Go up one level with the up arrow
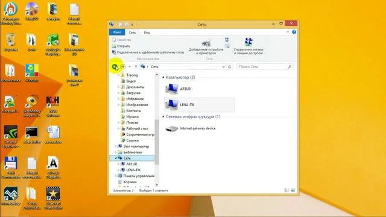This screenshot has width=386, height=217. tap(136, 67)
